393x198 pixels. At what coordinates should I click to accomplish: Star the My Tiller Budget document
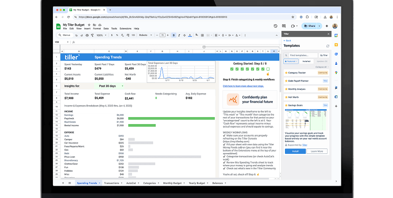tap(89, 25)
